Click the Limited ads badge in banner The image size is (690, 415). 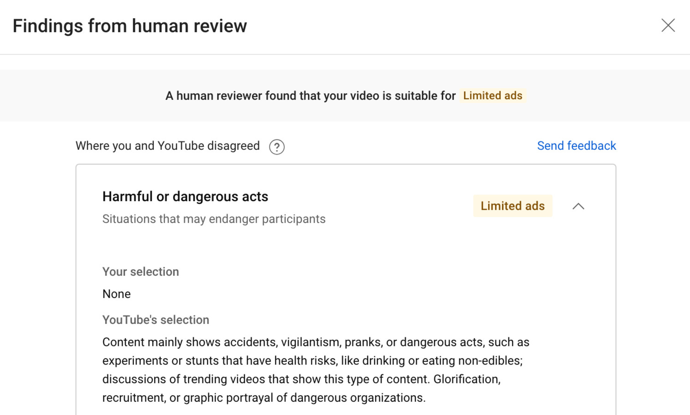[492, 96]
